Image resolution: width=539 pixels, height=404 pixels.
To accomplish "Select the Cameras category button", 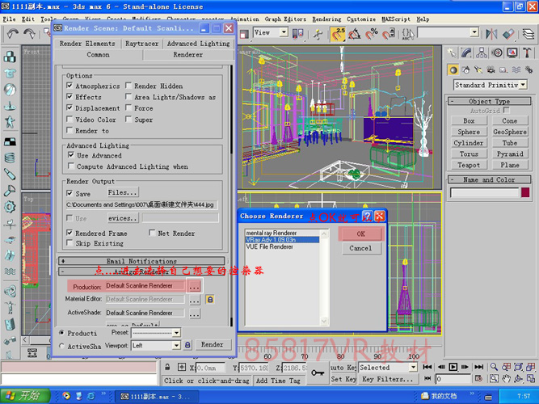I will [x=491, y=70].
